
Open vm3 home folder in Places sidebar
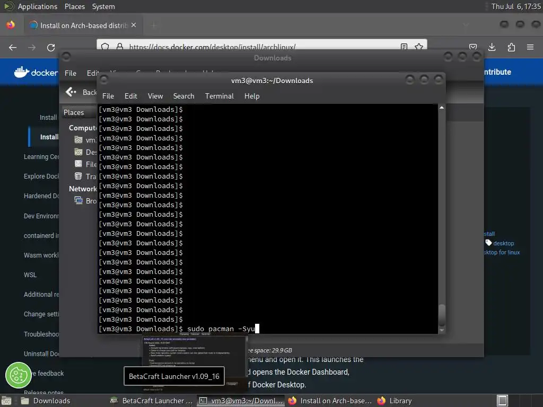click(78, 140)
